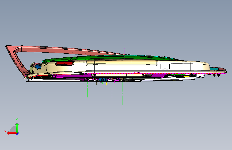Screen dimensions: 232x150
Task: Pick the longest solid green vertical axis line
Action: (x=123, y=93)
